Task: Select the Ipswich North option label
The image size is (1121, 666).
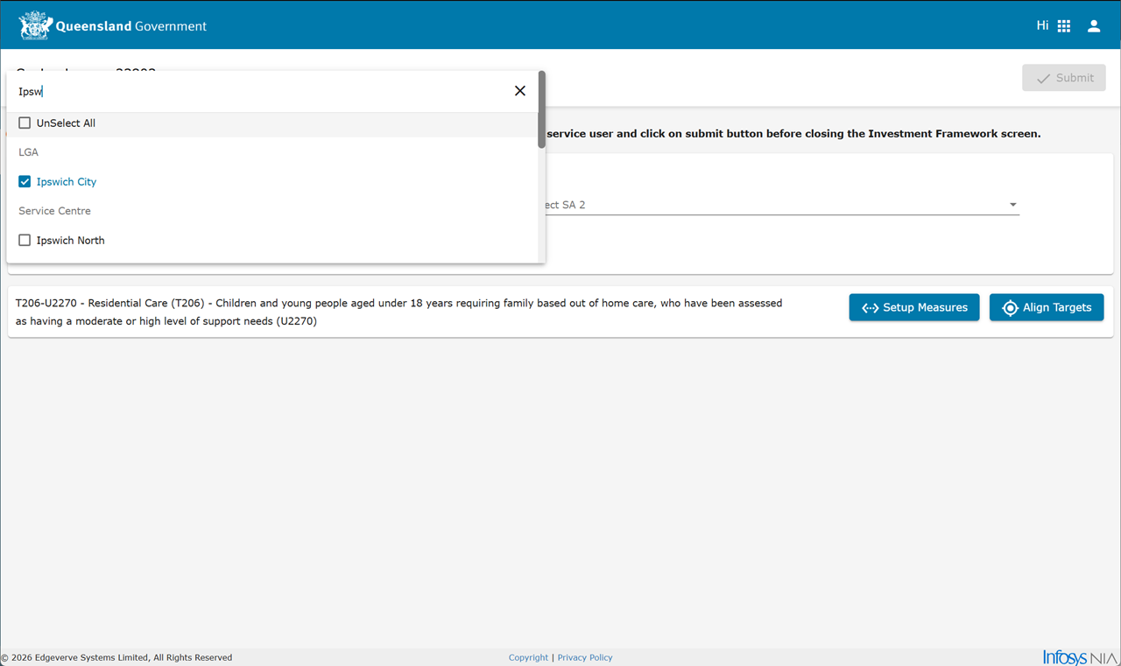Action: click(71, 241)
